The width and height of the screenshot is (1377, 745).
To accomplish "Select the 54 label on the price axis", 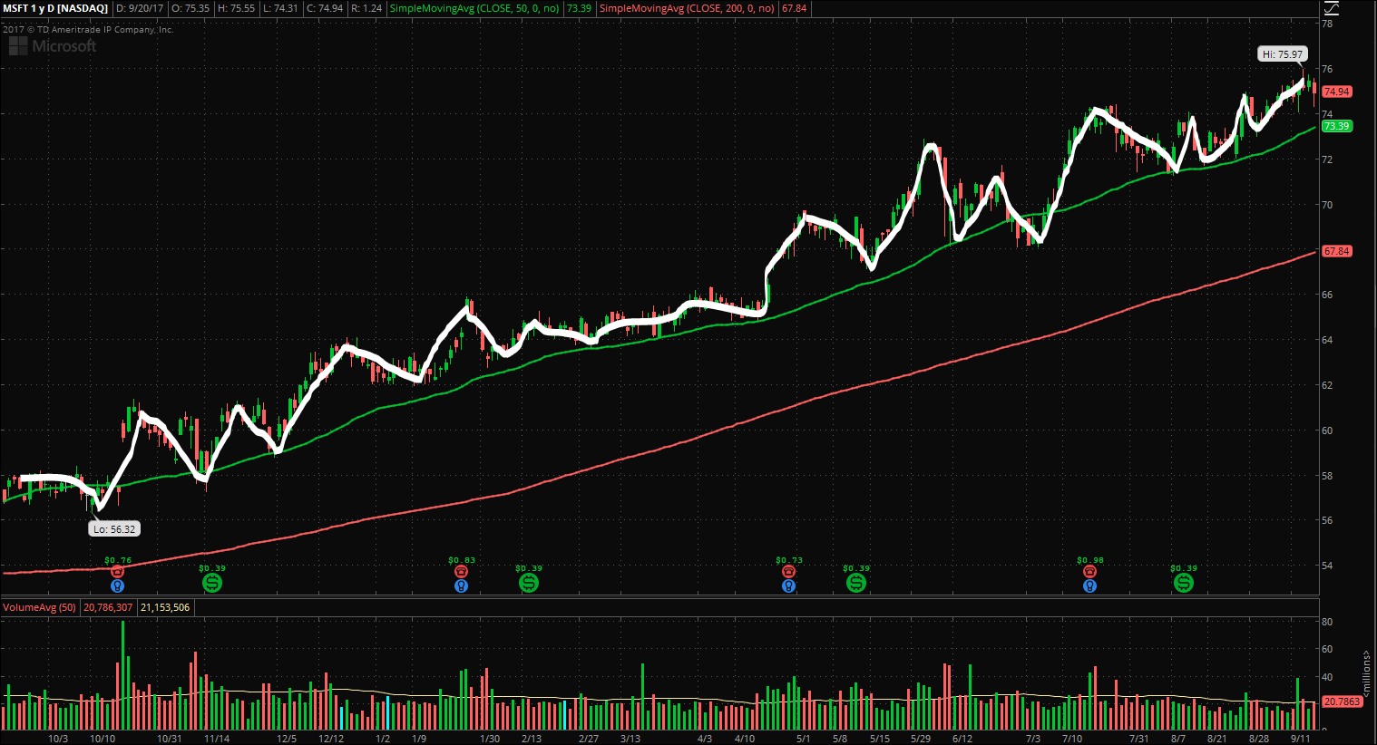I will pyautogui.click(x=1327, y=566).
